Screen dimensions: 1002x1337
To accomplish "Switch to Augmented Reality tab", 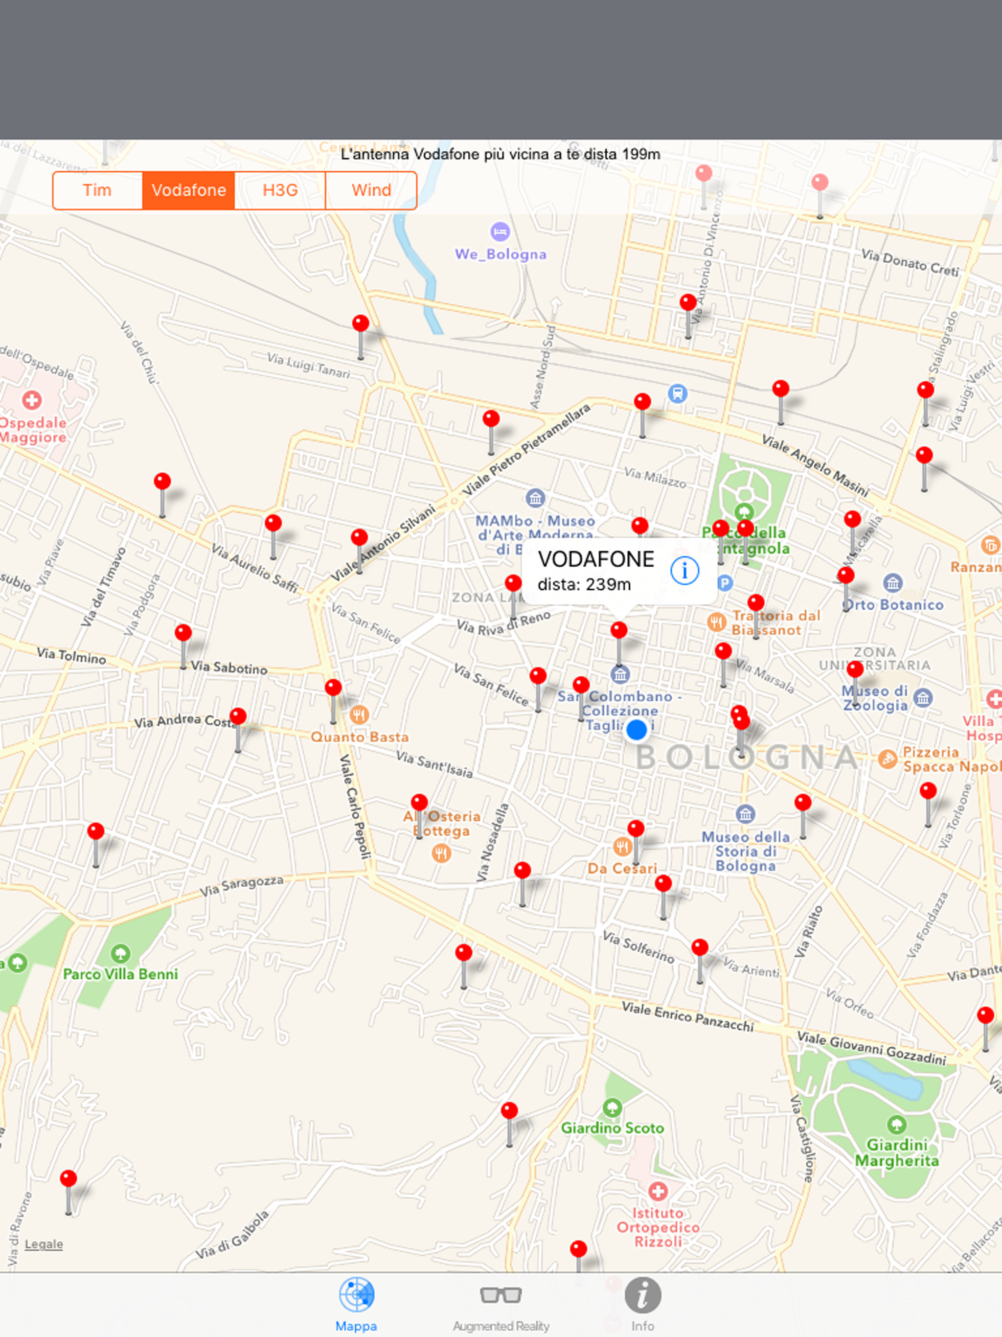I will (501, 1303).
